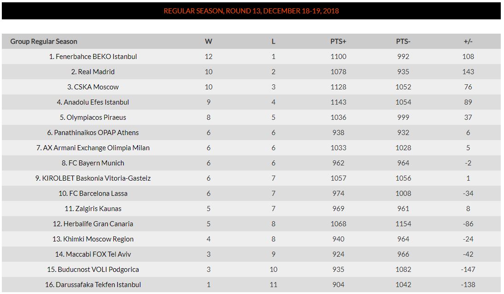
Task: Open Panathinaikos OPAP Athens team link
Action: point(93,133)
